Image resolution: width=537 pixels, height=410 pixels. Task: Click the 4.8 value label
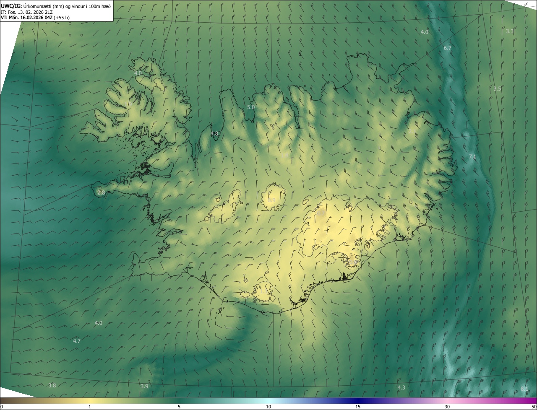214,134
